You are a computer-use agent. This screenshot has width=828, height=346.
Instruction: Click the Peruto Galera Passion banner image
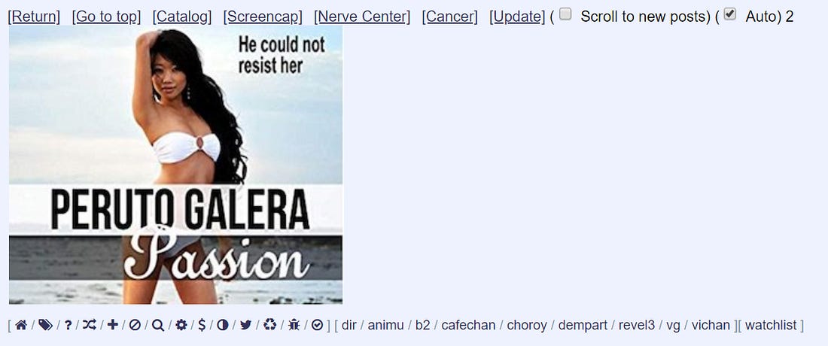(176, 165)
